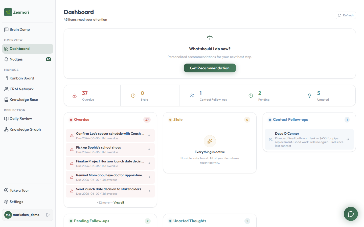Go to the Nudges page

[x=28, y=59]
